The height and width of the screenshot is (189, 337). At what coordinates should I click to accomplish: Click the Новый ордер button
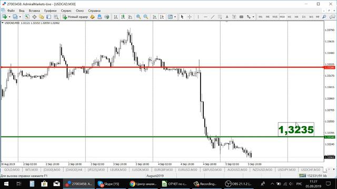click(x=75, y=17)
